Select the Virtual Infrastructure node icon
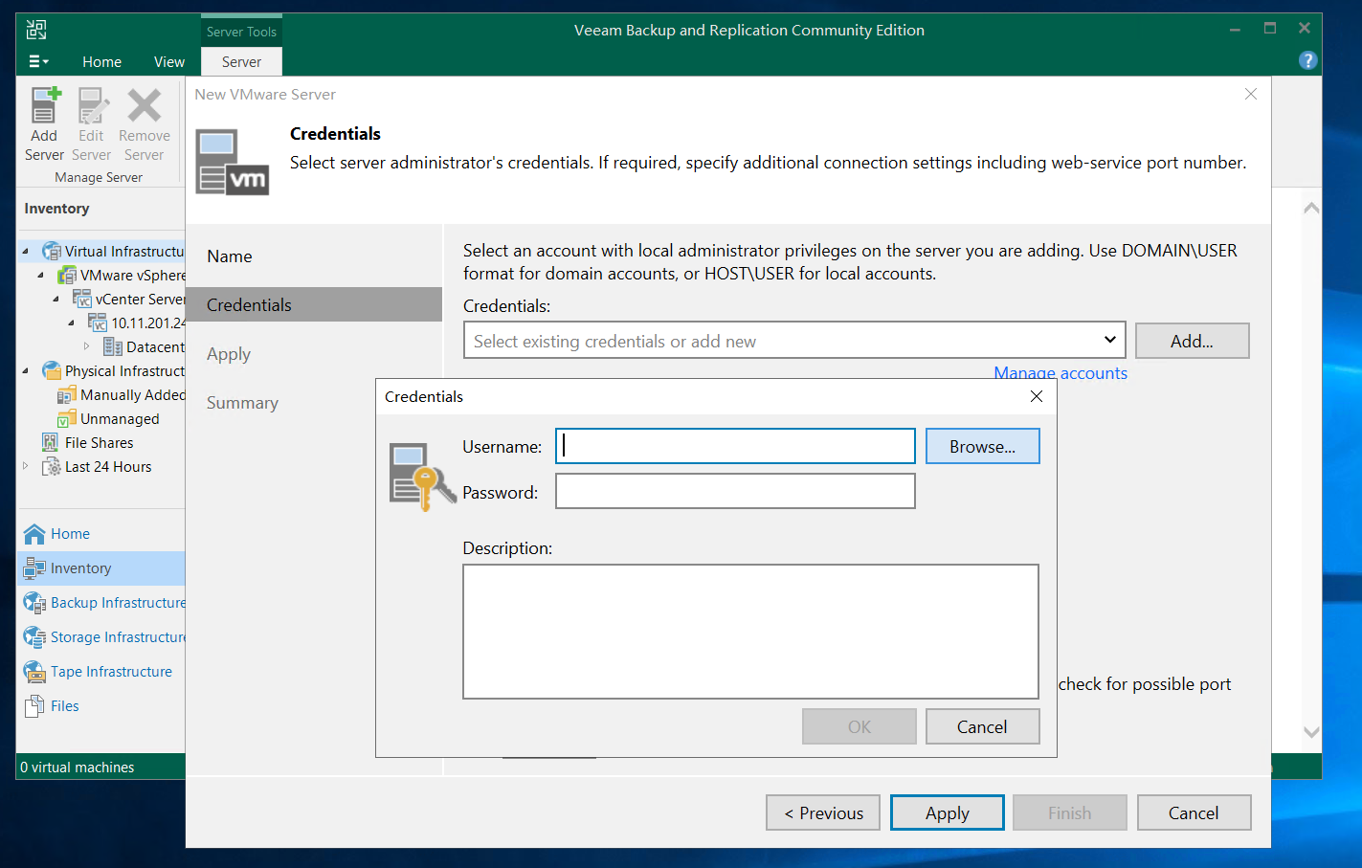The image size is (1362, 868). pyautogui.click(x=52, y=252)
